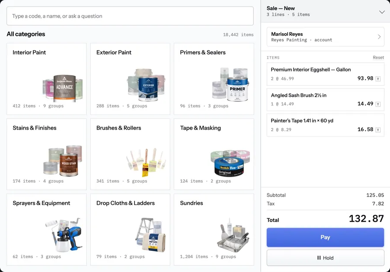Open the Drop Cloths & Ladders category
This screenshot has width=390, height=272.
coord(130,230)
